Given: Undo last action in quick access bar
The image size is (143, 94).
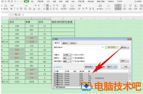Looking at the screenshot, I should [15, 1].
